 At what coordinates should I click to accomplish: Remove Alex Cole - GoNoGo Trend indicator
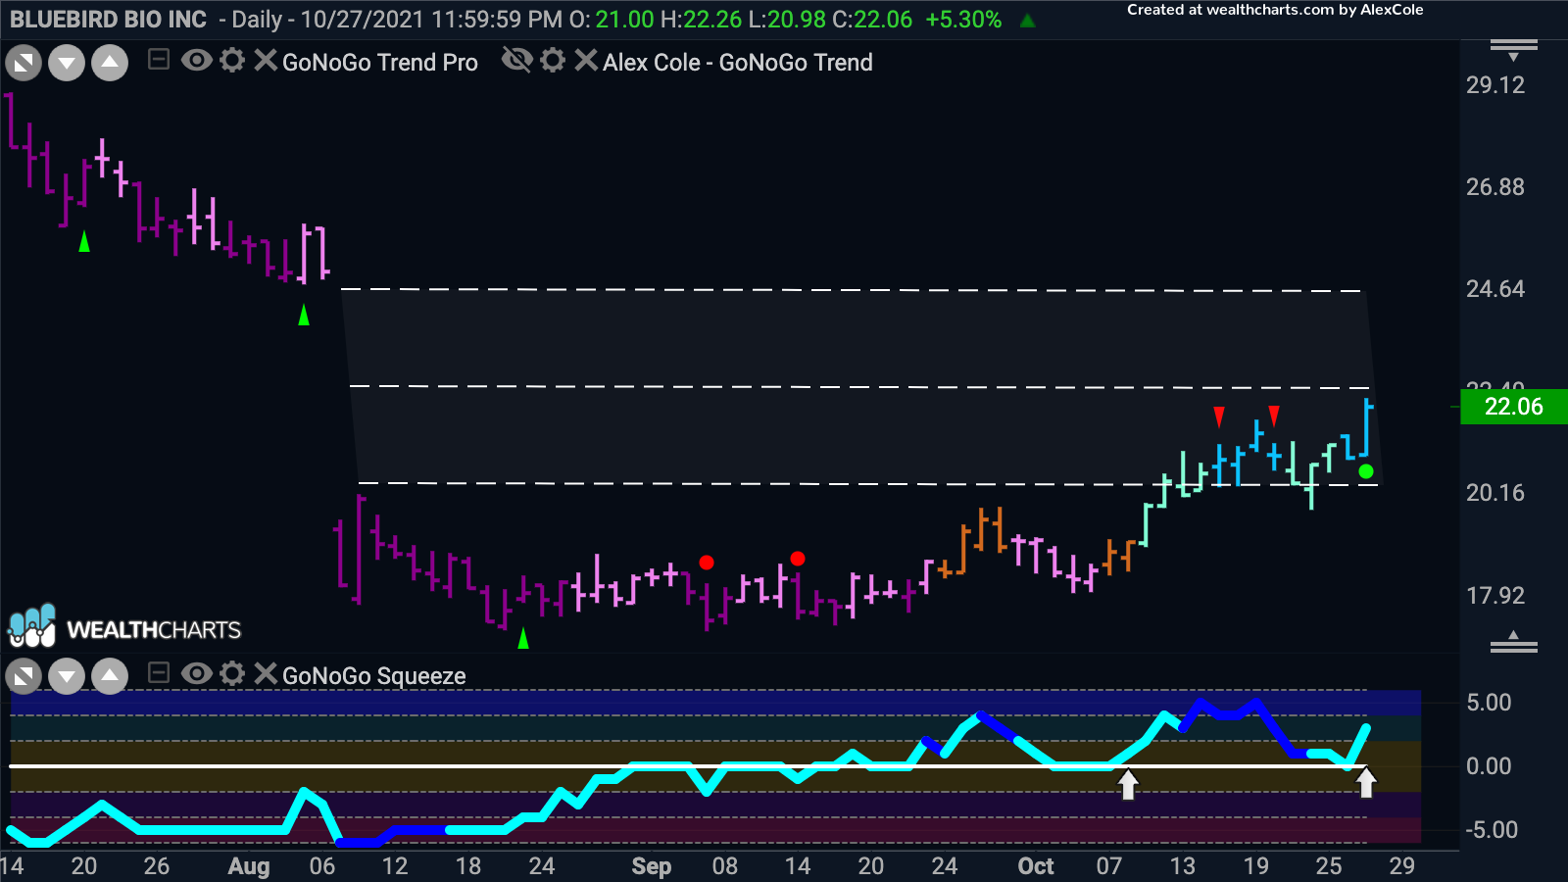585,61
